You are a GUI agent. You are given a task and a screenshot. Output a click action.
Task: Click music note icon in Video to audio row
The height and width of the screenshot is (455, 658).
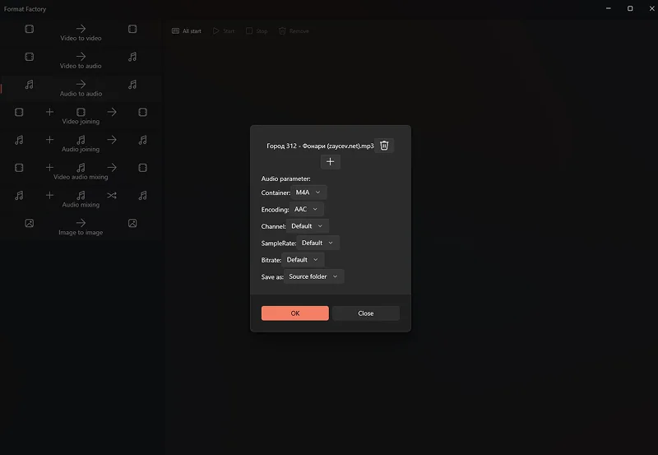132,57
